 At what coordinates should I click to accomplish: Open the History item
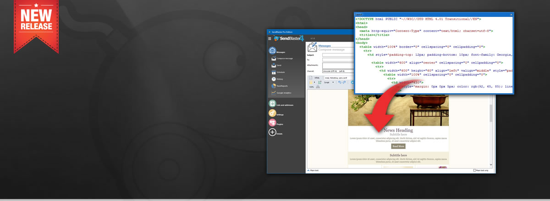278,79
